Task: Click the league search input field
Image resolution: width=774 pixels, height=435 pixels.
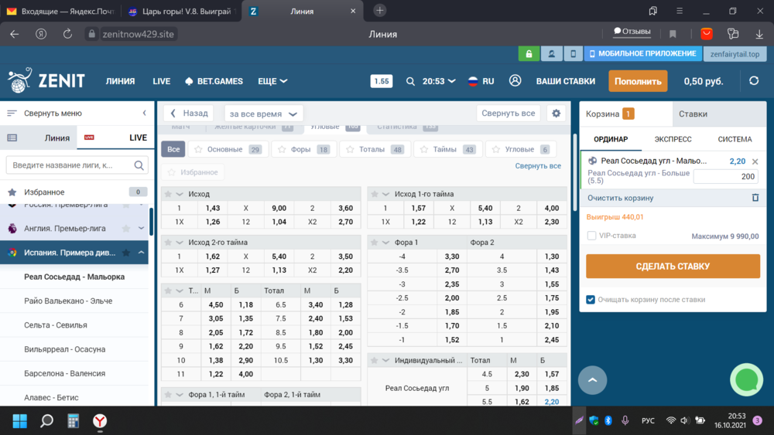Action: pos(77,165)
